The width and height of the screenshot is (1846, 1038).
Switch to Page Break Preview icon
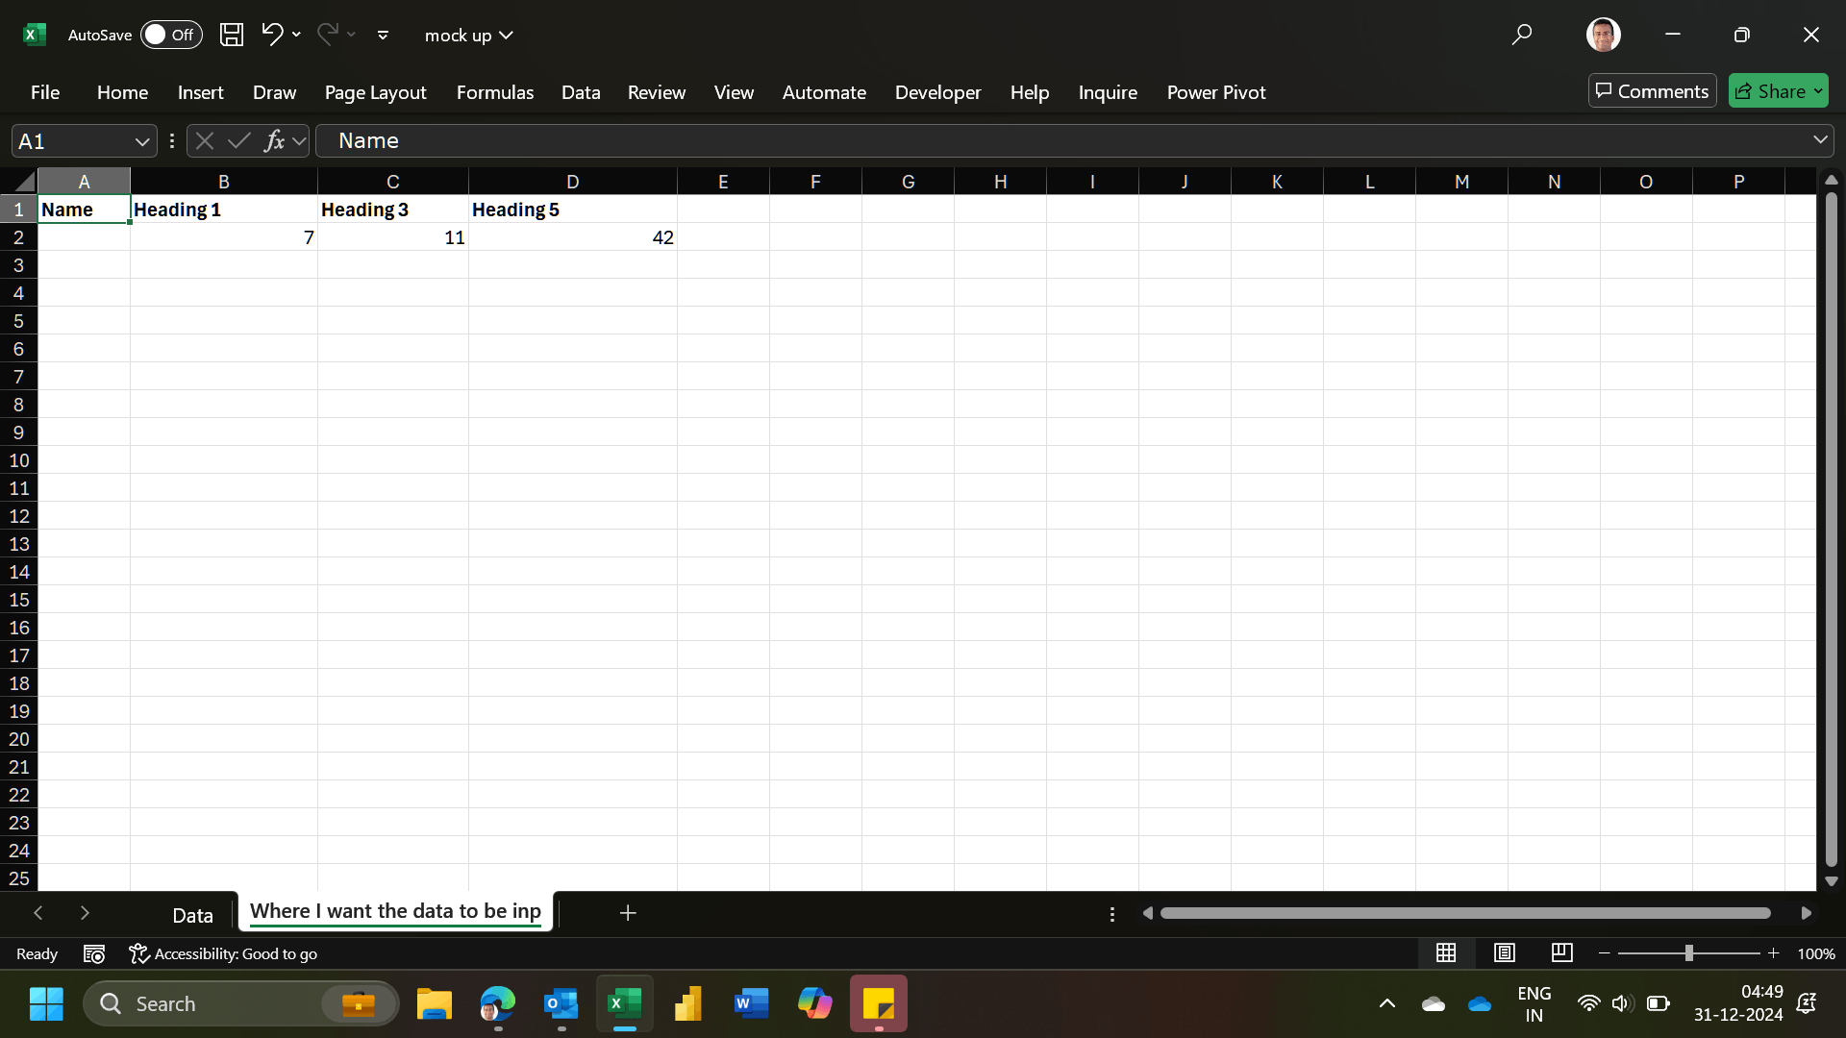[x=1562, y=952]
